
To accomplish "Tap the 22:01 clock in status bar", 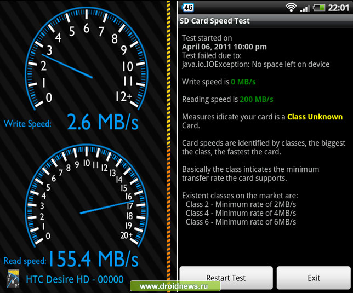I will point(338,8).
